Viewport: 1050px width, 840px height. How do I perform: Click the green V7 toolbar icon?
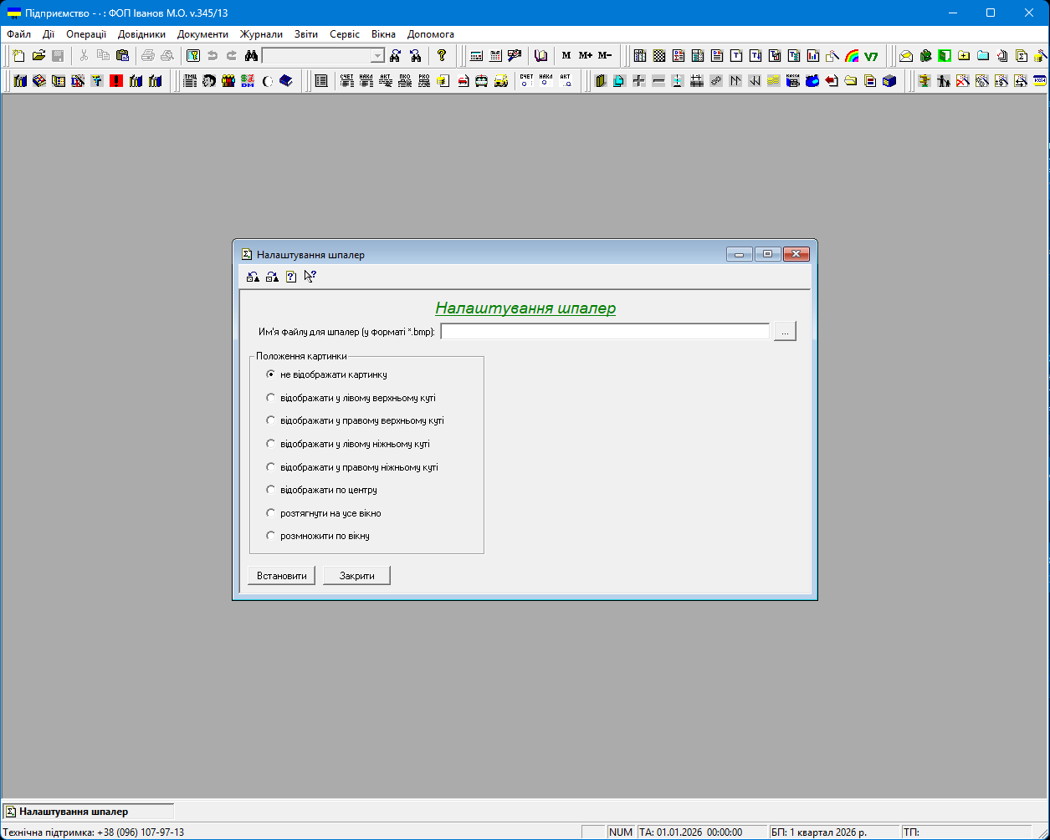pos(871,56)
